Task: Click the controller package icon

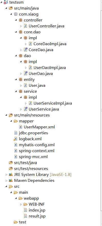Action: point(21,20)
